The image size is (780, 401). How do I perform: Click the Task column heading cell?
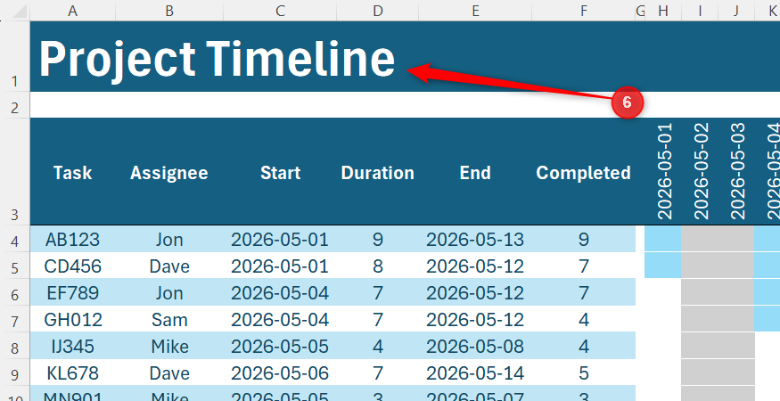pos(72,172)
